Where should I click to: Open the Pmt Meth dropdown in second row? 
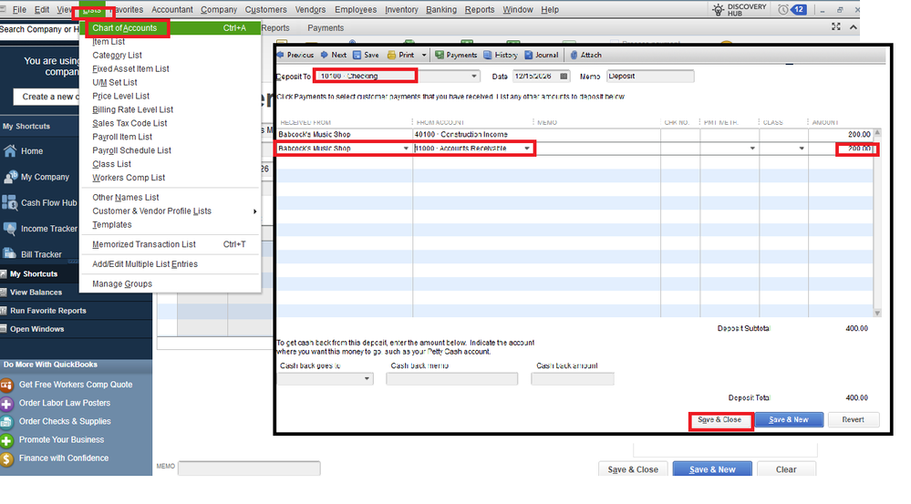point(752,149)
